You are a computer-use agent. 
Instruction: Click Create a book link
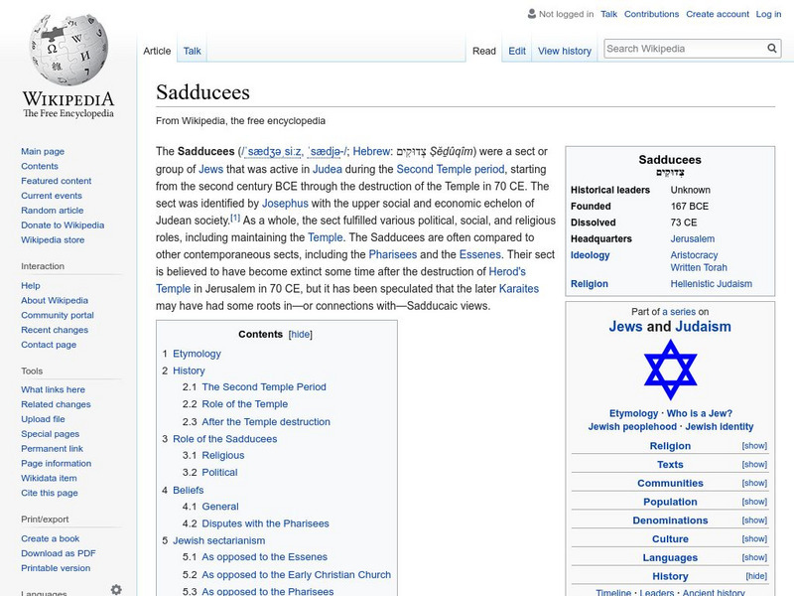(x=51, y=538)
